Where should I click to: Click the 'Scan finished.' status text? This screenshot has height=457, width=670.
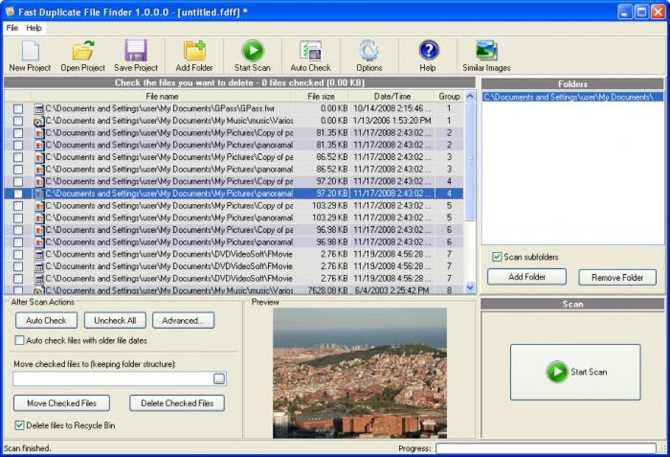[28, 448]
